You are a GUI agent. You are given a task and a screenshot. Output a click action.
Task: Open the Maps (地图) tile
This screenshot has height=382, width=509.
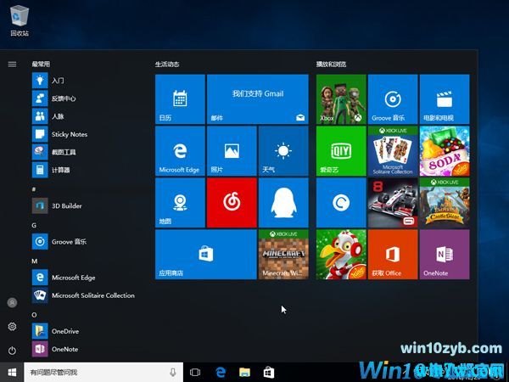(x=180, y=203)
